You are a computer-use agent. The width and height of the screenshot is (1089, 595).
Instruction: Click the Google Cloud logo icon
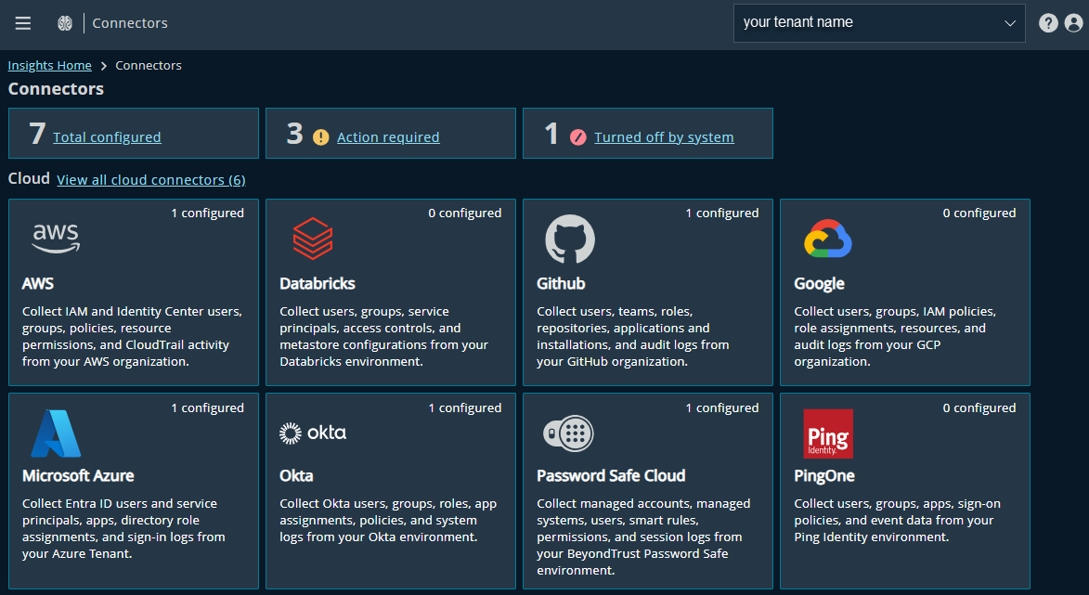click(x=828, y=239)
